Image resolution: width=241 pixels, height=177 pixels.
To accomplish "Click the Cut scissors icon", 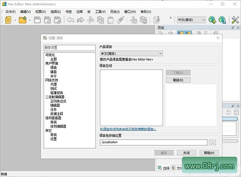I will [90, 20].
